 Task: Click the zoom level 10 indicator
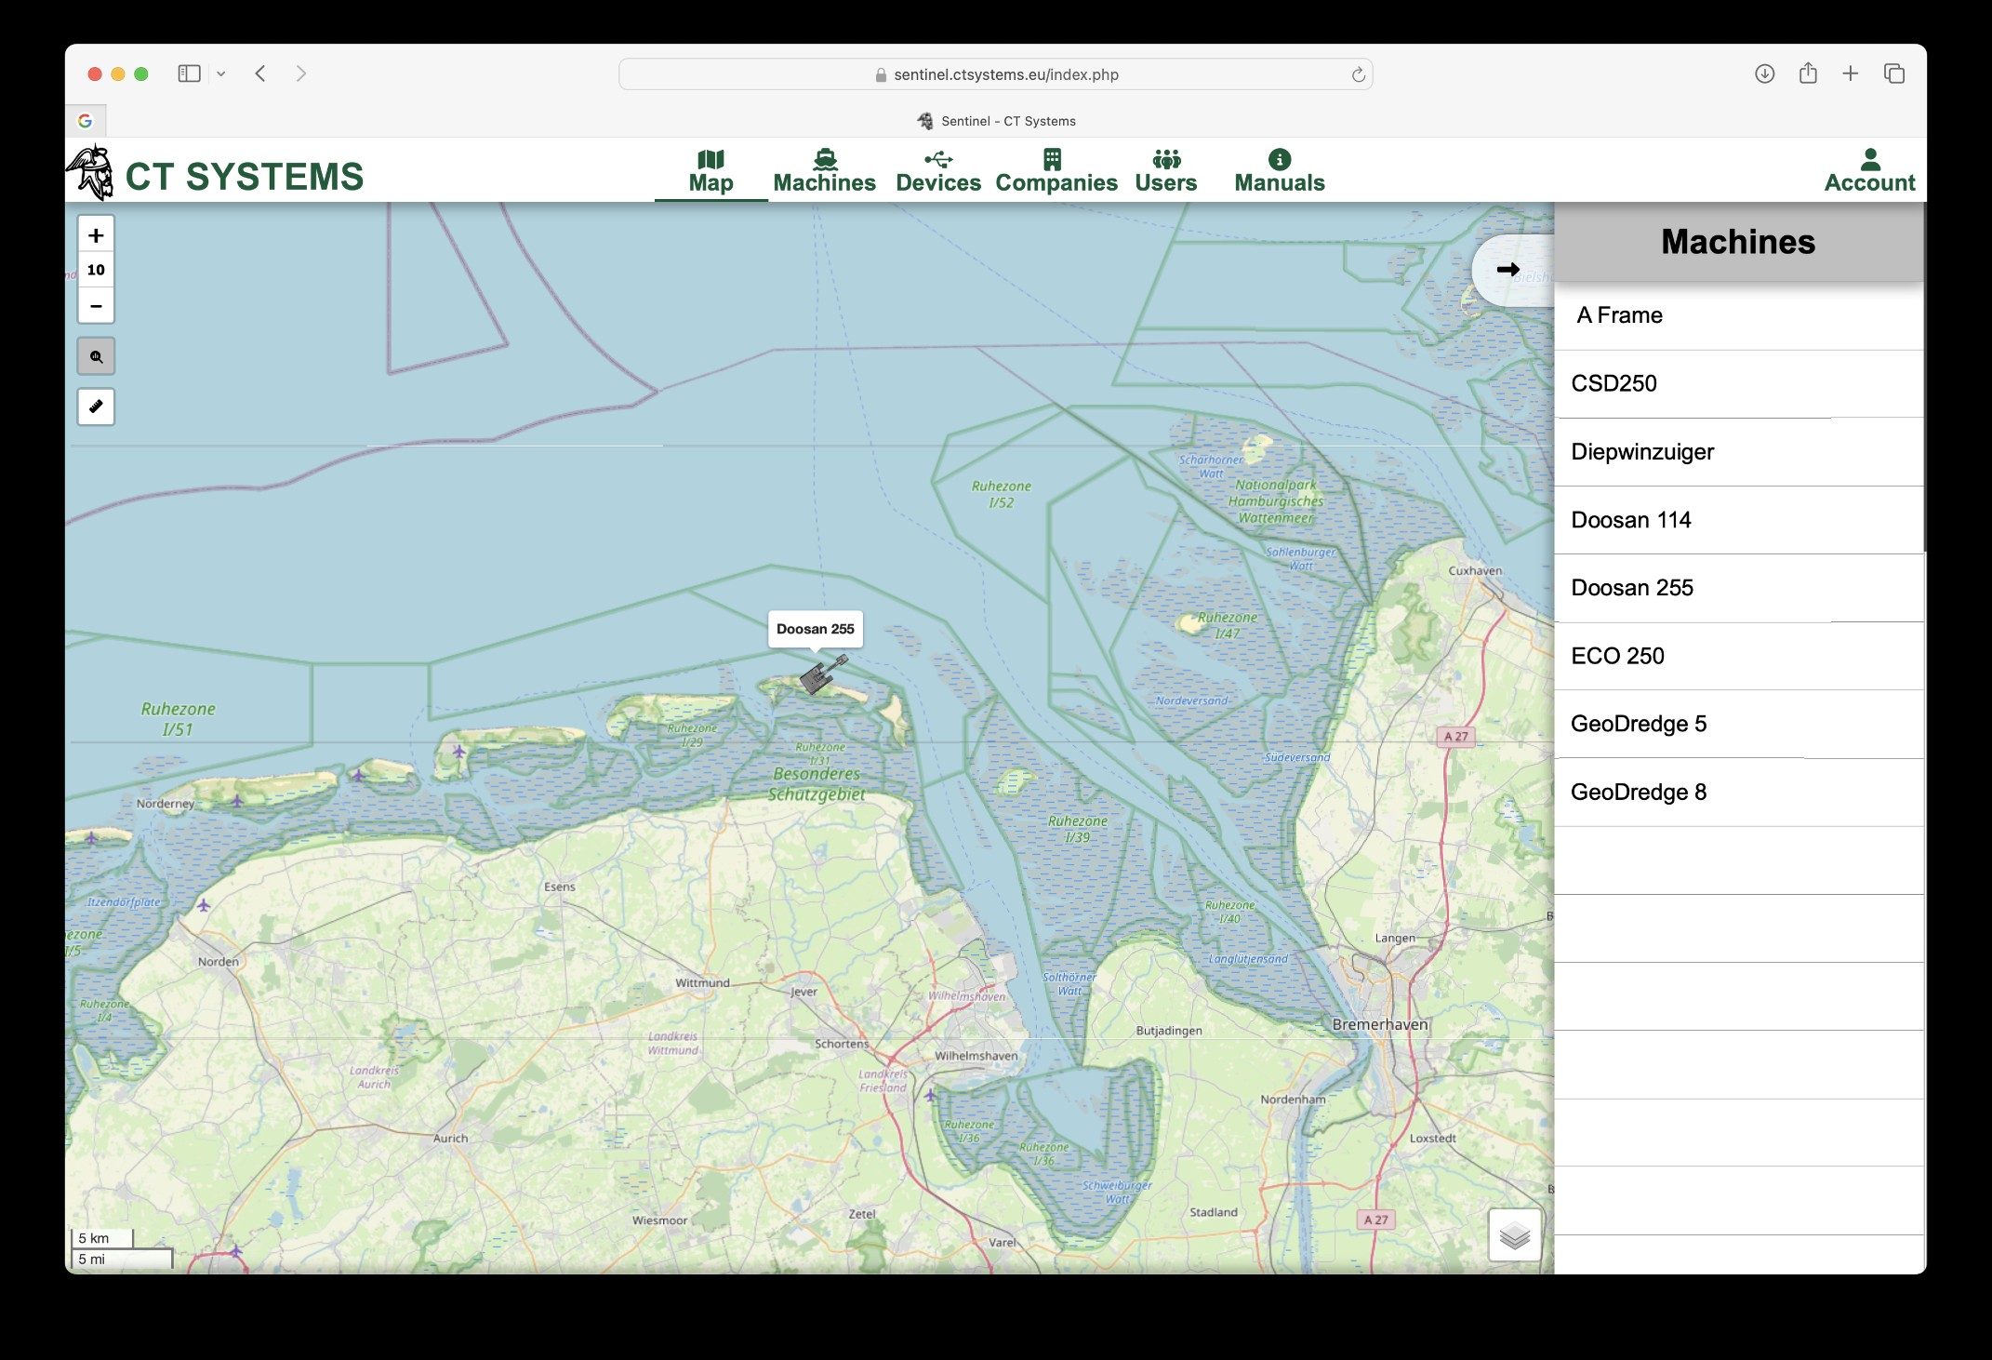pos(96,270)
